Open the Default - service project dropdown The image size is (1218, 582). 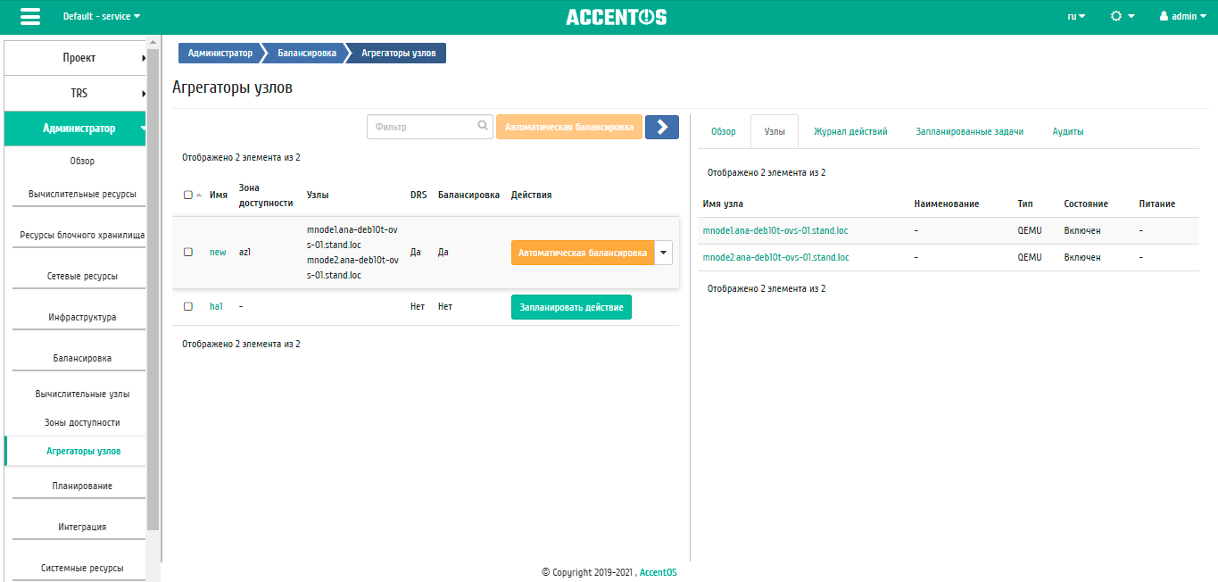pyautogui.click(x=101, y=16)
